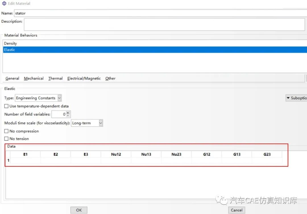Select the Elastic behavior row
The height and width of the screenshot is (214, 307).
click(155, 49)
